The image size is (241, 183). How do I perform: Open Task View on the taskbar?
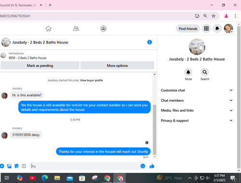[x=7, y=178]
